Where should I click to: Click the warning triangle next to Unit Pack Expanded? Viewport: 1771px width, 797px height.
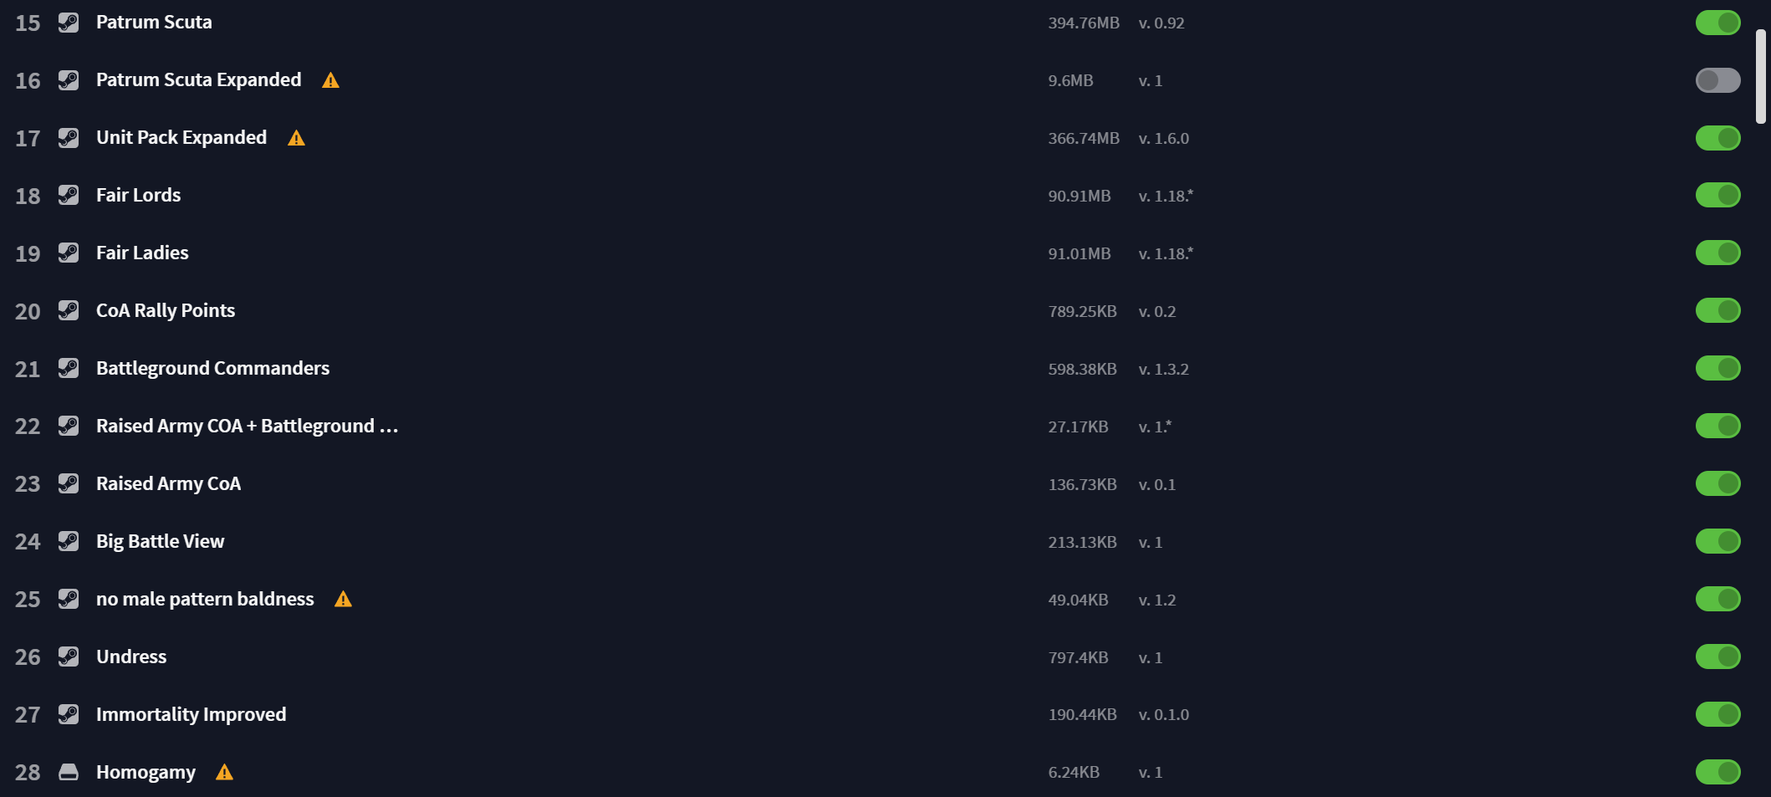(296, 138)
